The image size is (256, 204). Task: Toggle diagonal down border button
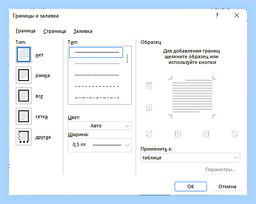tap(235, 134)
